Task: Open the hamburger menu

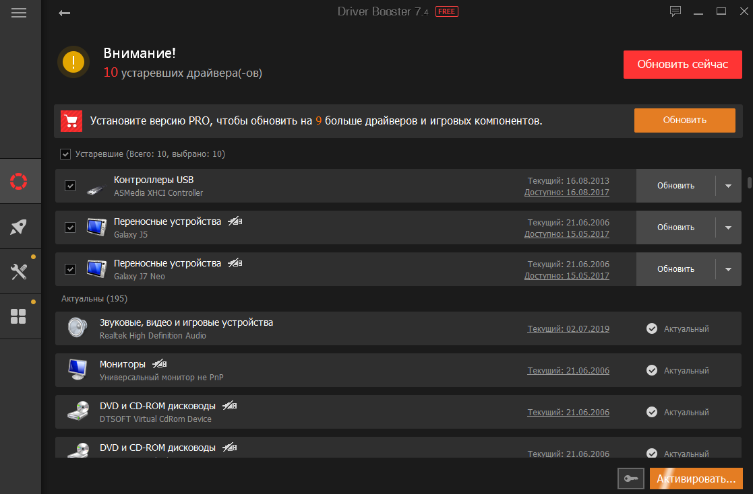Action: [x=19, y=13]
